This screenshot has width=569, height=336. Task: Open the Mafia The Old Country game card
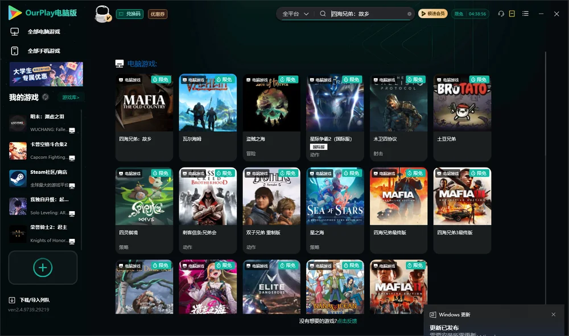pos(144,117)
